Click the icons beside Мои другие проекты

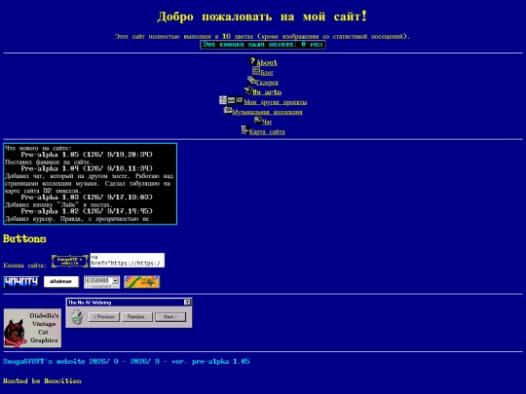click(x=231, y=100)
